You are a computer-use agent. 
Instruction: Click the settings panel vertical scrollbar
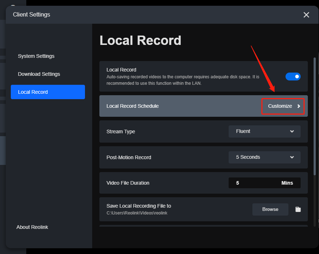pos(315,116)
